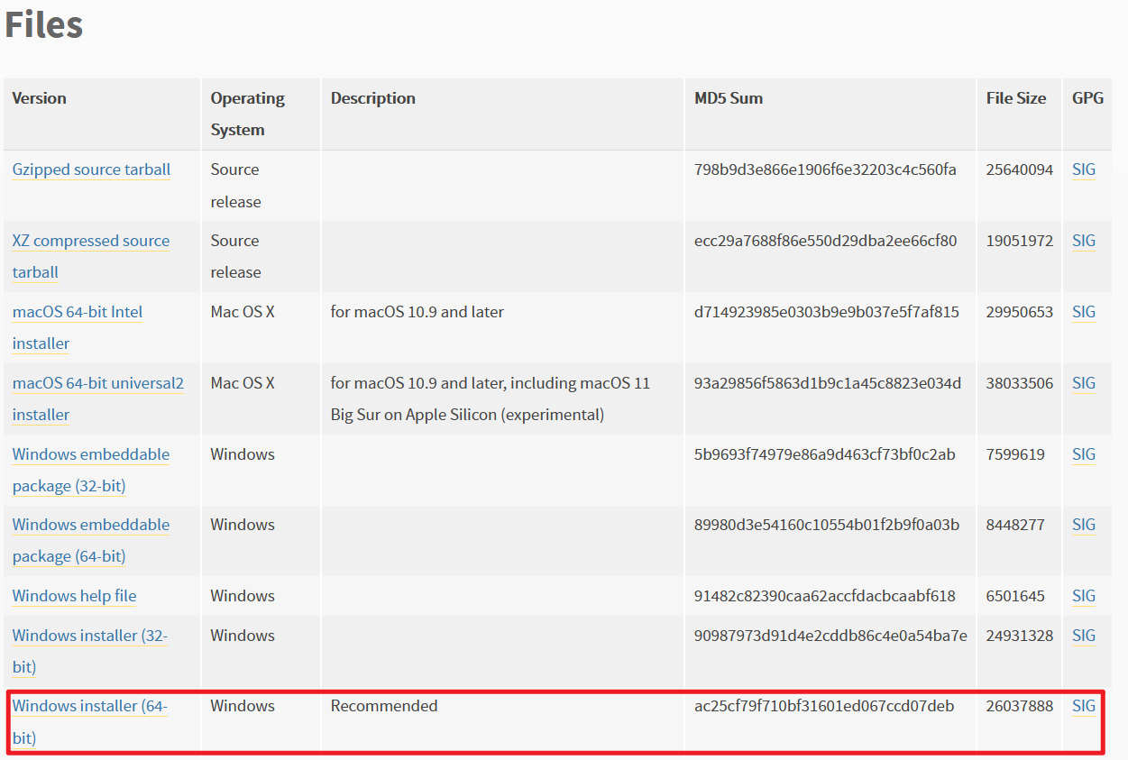This screenshot has height=760, width=1128.
Task: Select MD5 sum 91482c82390caa62accfdacbcaabf618
Action: click(825, 596)
